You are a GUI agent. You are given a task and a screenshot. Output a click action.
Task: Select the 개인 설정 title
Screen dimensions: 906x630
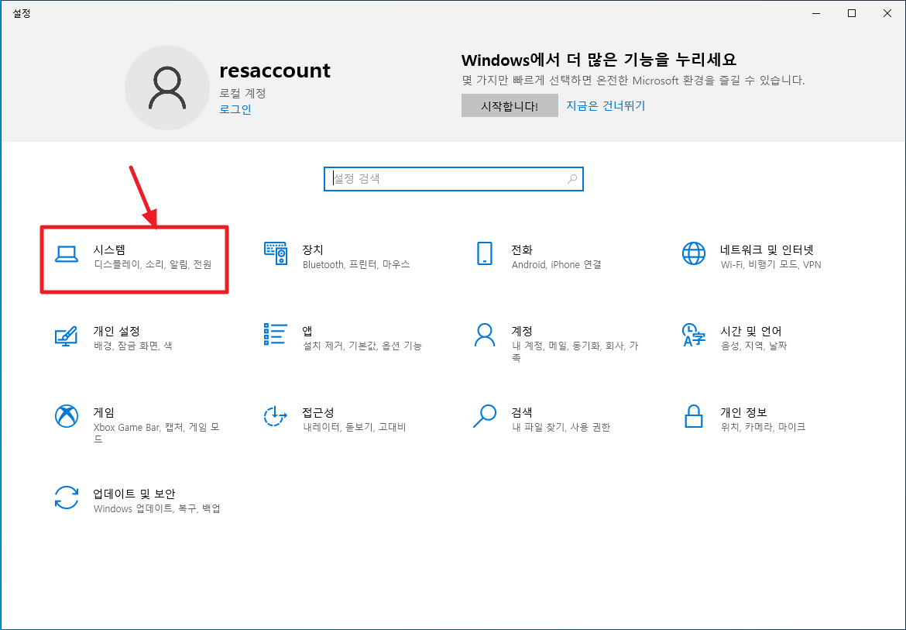(x=117, y=331)
